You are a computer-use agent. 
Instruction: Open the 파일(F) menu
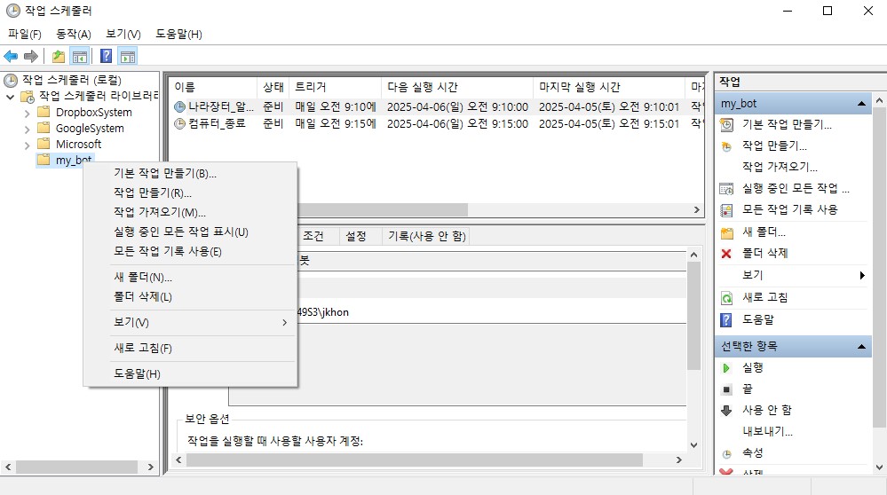(25, 34)
